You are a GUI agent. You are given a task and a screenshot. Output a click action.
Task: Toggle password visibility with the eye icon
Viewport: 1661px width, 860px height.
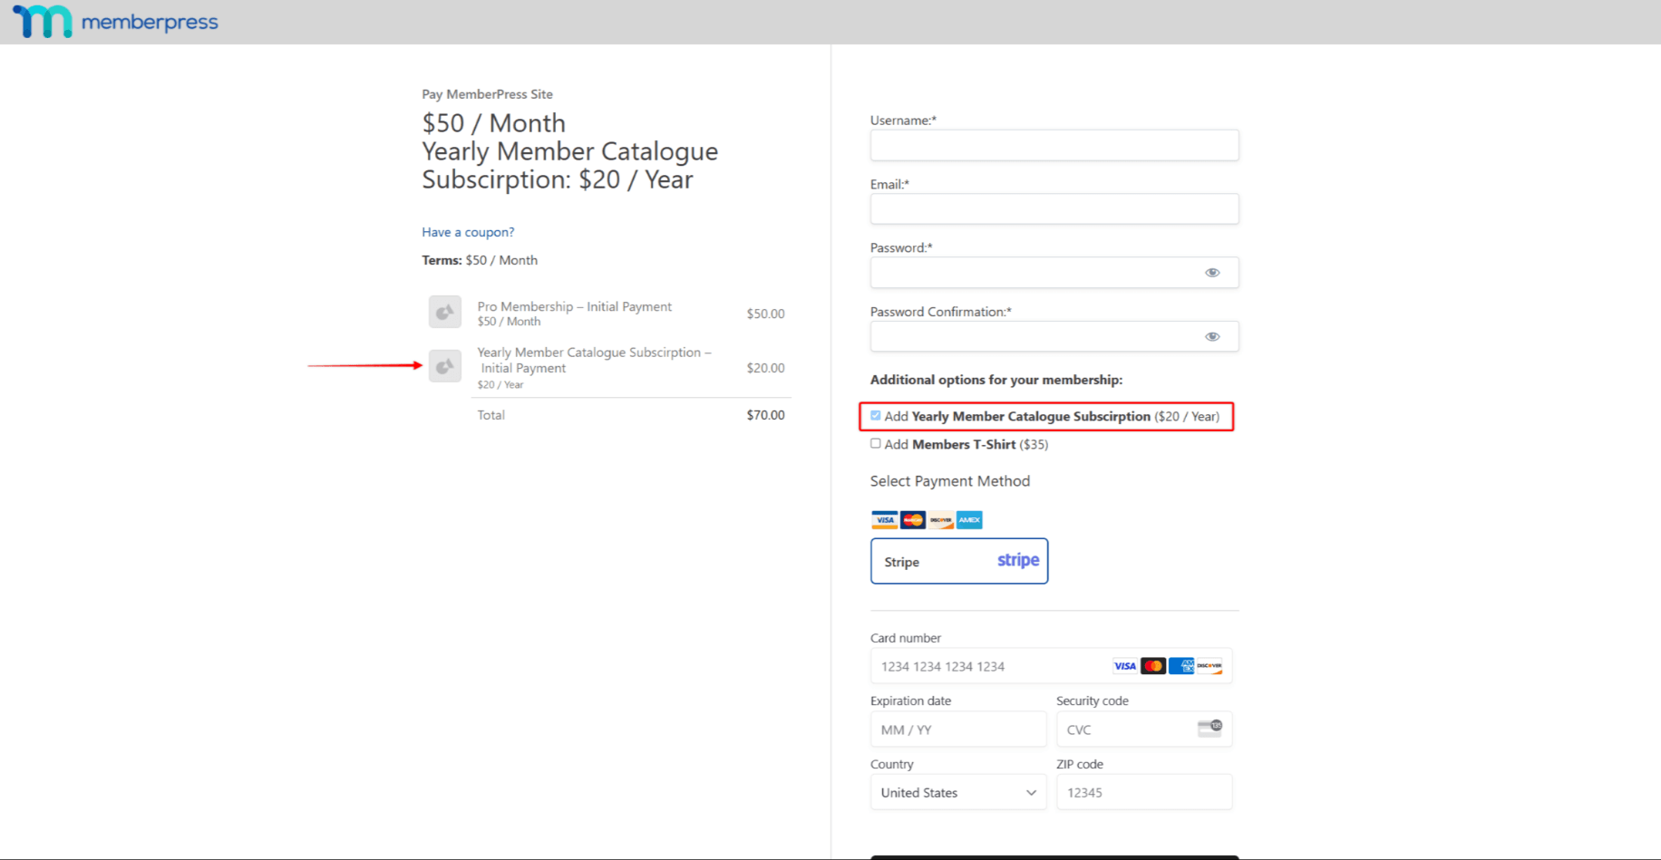click(x=1212, y=272)
